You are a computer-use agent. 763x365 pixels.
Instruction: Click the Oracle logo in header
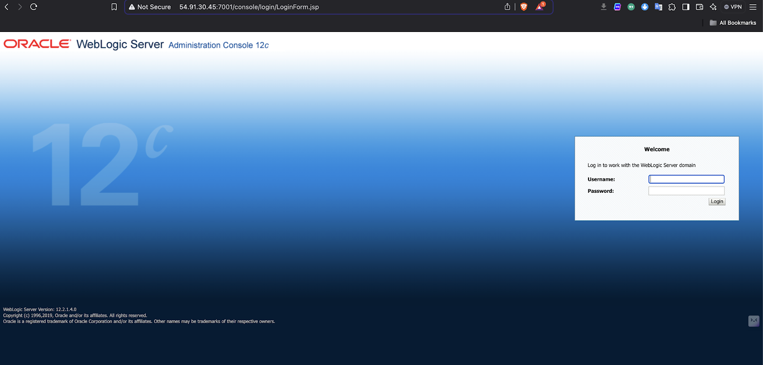click(37, 44)
